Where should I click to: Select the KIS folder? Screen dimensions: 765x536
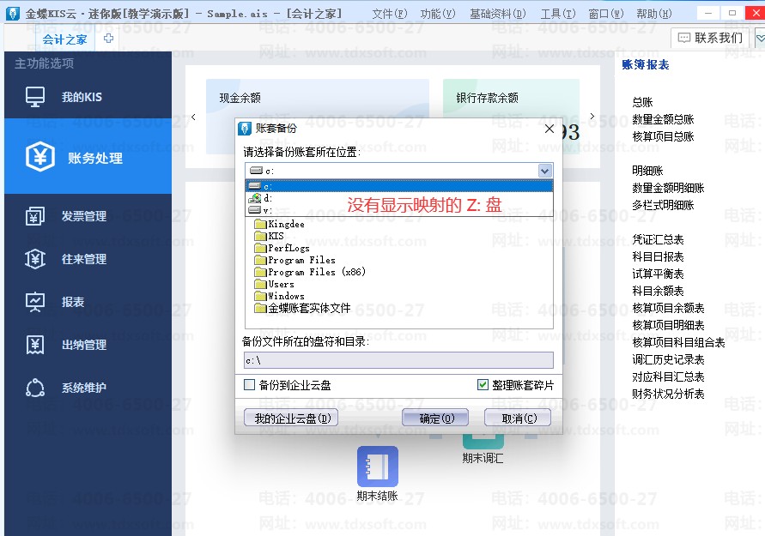point(270,236)
